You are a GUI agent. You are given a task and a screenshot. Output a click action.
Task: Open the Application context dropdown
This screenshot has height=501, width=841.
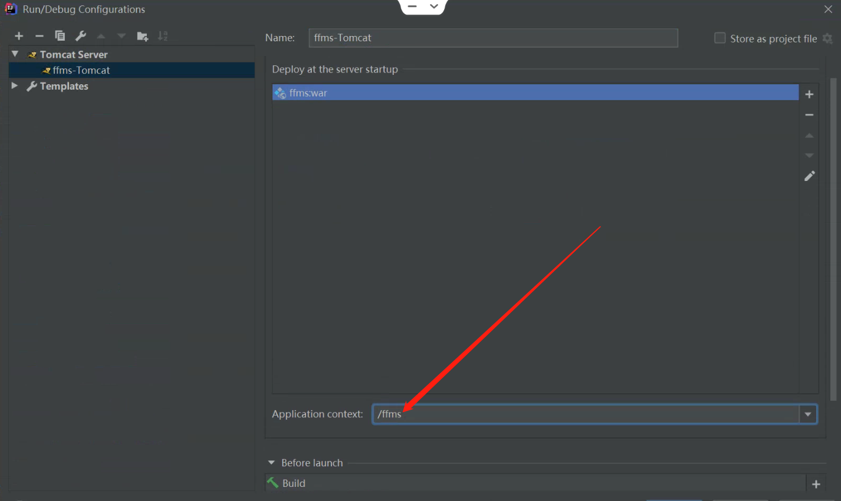tap(808, 414)
